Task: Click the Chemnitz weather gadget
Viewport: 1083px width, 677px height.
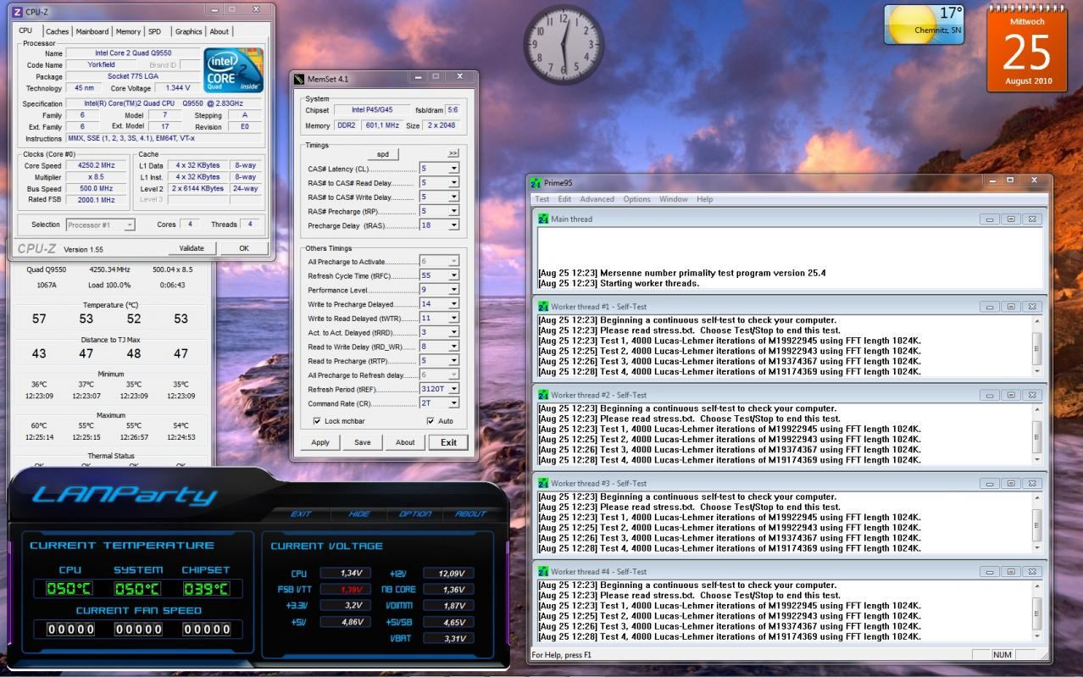Action: click(x=925, y=25)
